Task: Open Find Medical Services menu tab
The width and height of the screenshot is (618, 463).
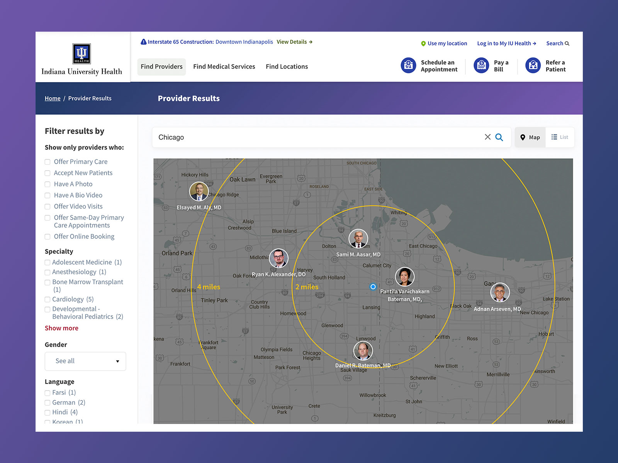Action: coord(224,67)
